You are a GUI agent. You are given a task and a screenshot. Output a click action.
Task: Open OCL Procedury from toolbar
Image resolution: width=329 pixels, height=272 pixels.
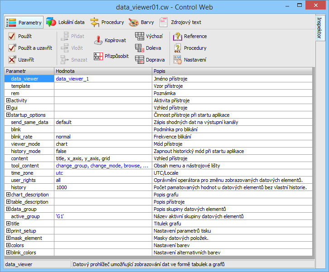click(x=178, y=48)
